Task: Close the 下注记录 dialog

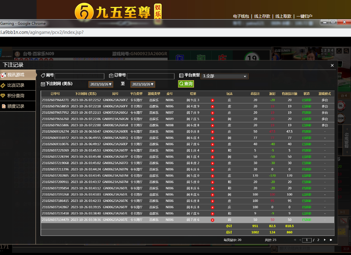Action: click(332, 65)
